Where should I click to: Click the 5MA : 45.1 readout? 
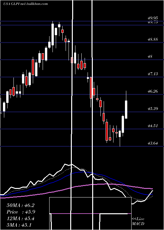[19, 225]
